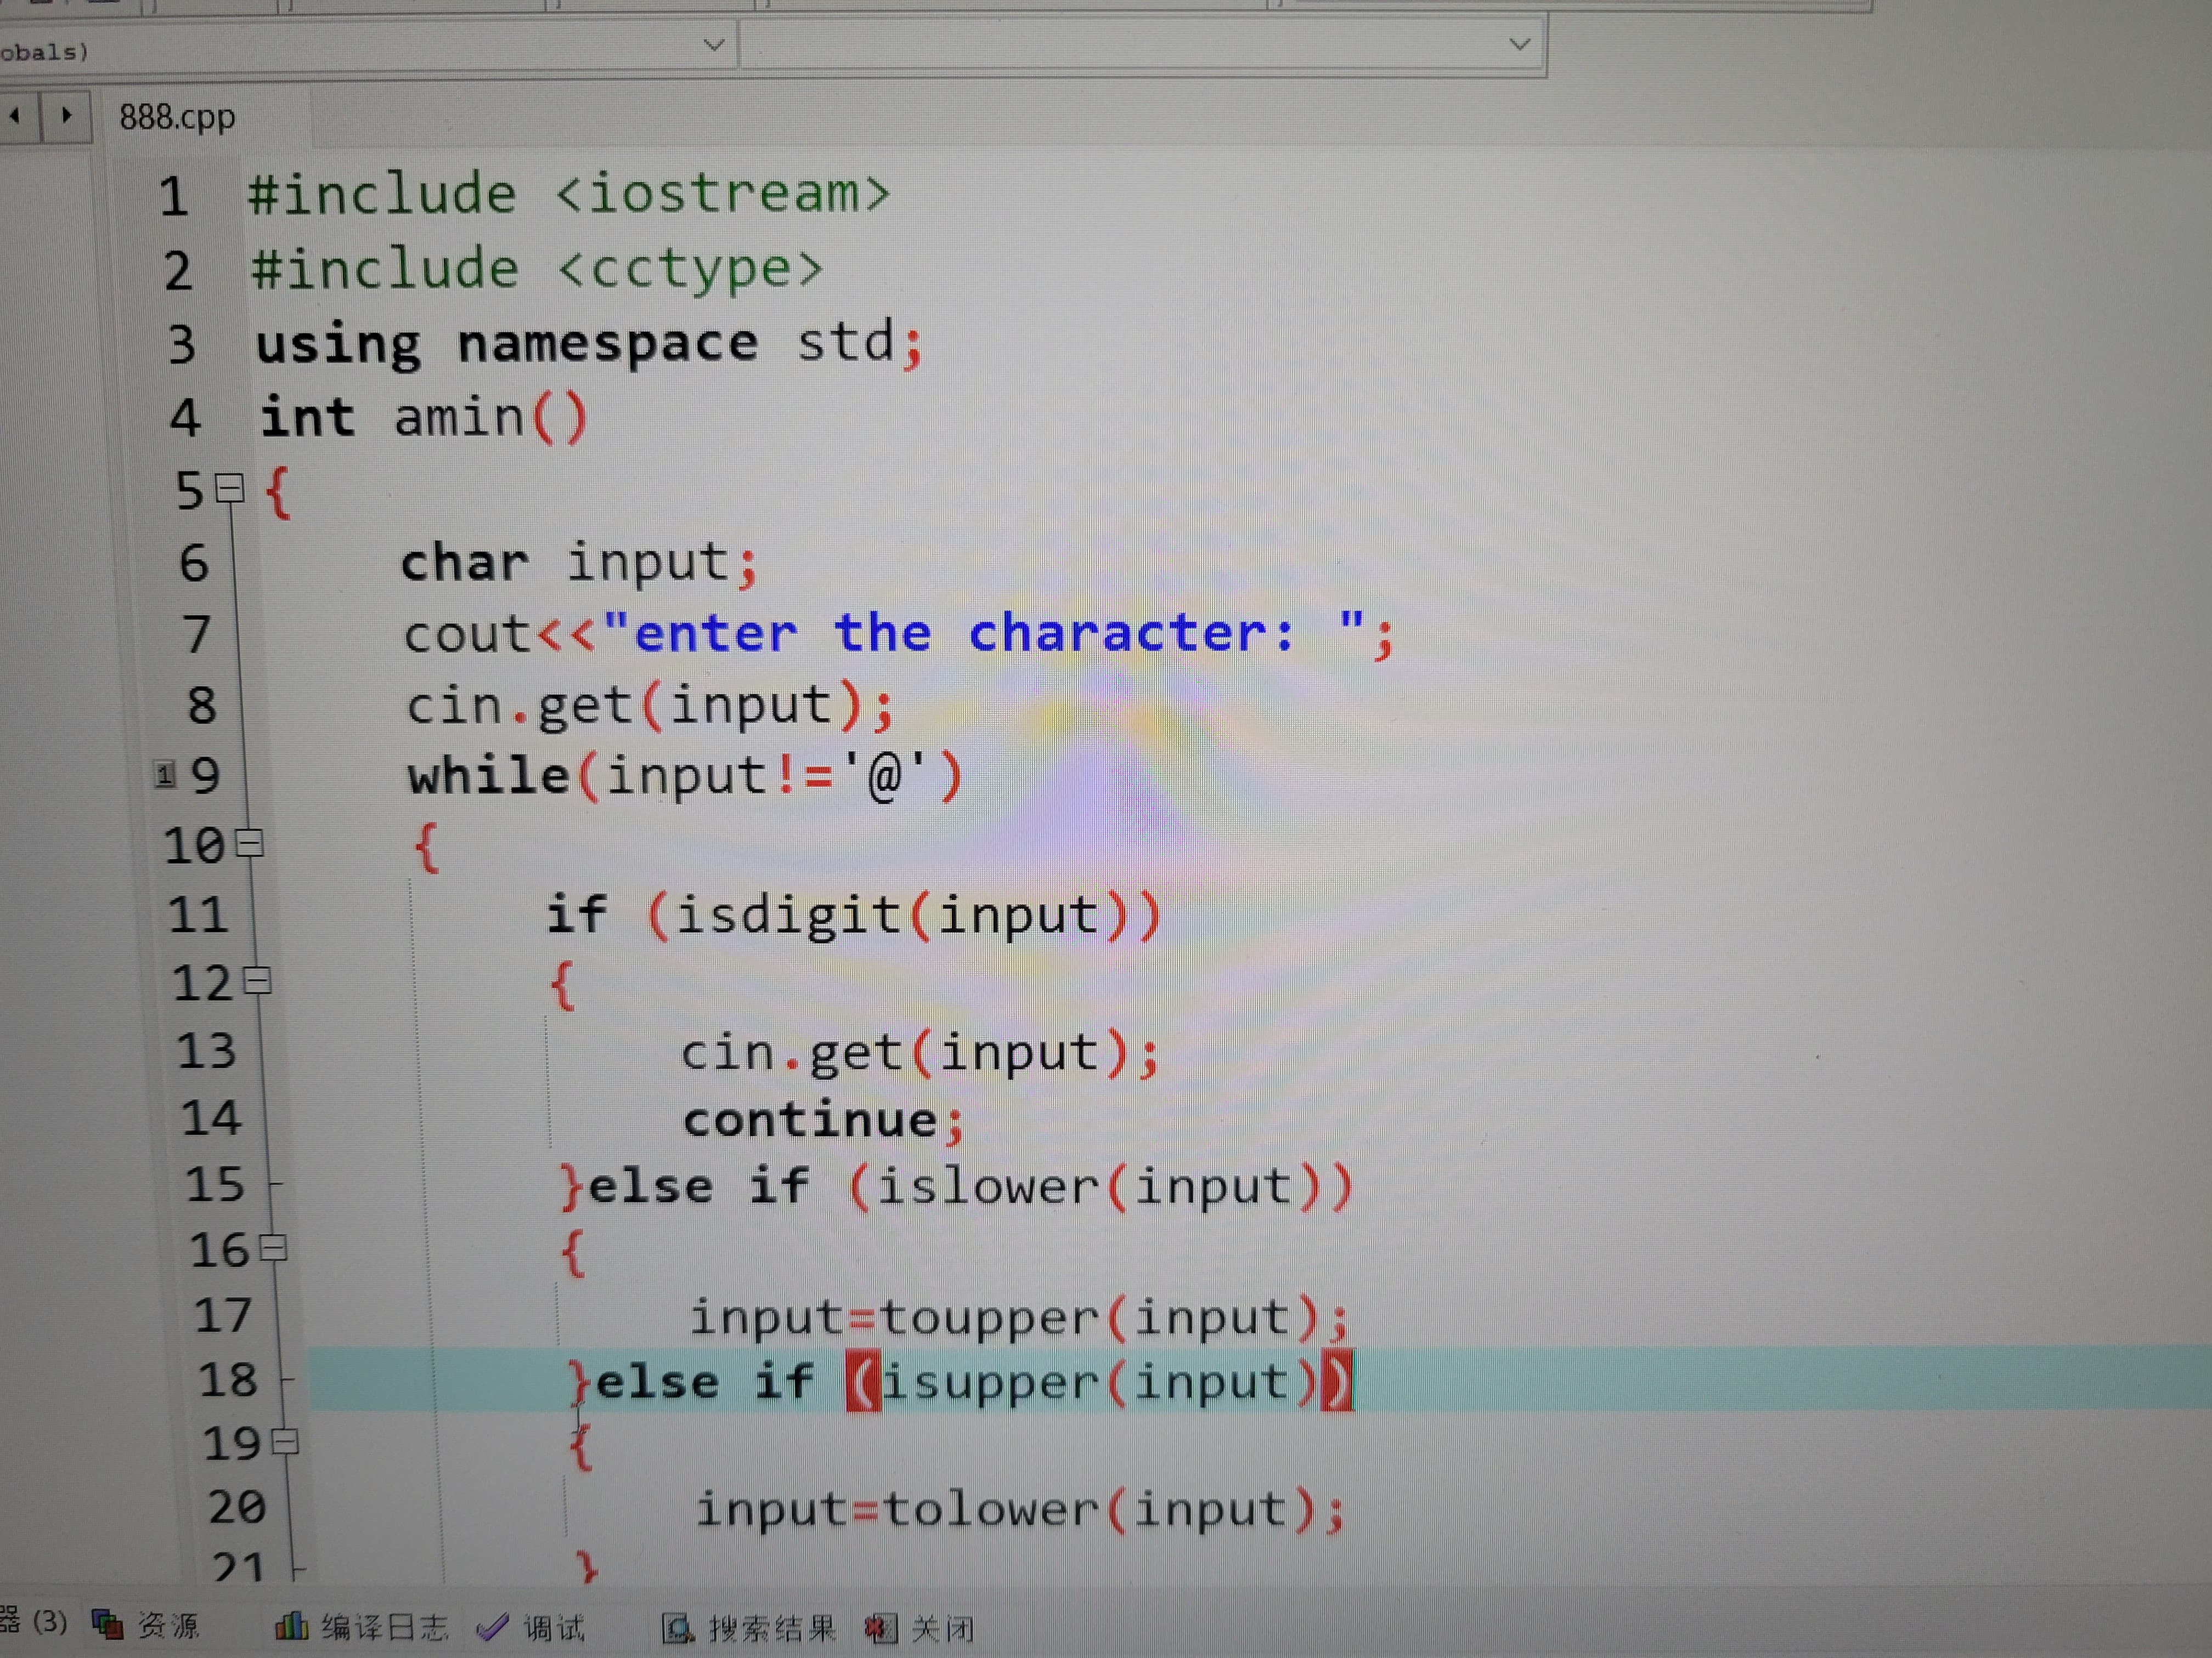The height and width of the screenshot is (1658, 2212).
Task: Click line number 14 in the gutter
Action: [211, 1117]
